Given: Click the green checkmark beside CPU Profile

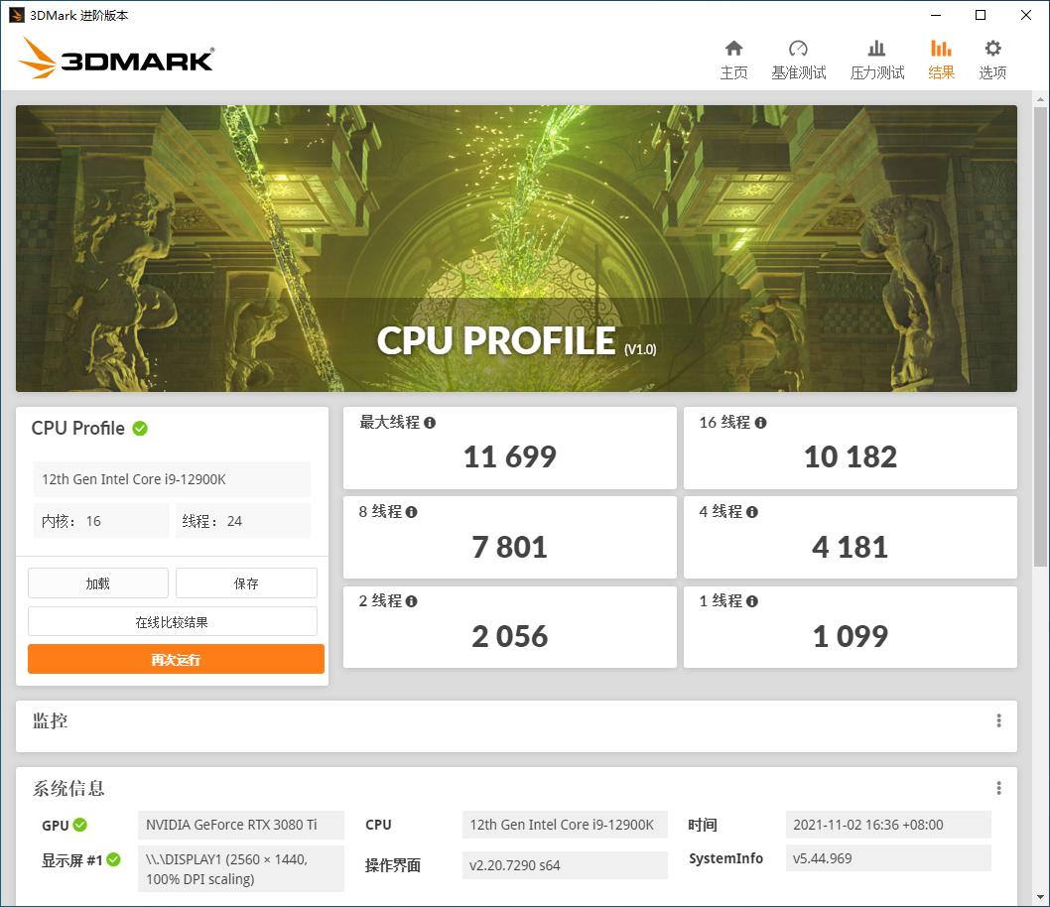Looking at the screenshot, I should (x=139, y=428).
